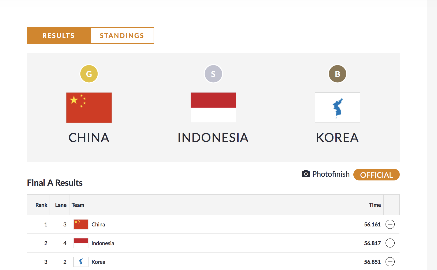
Task: Switch to the Standings tab
Action: [122, 36]
